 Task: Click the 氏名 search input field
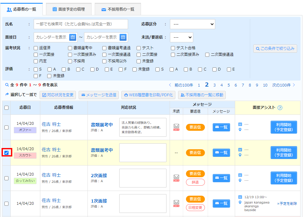click(x=81, y=24)
